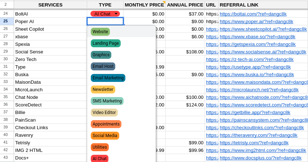Viewport: 308px width, 162px height.
Task: Open the socialsense.ai referral link
Action: [263, 52]
